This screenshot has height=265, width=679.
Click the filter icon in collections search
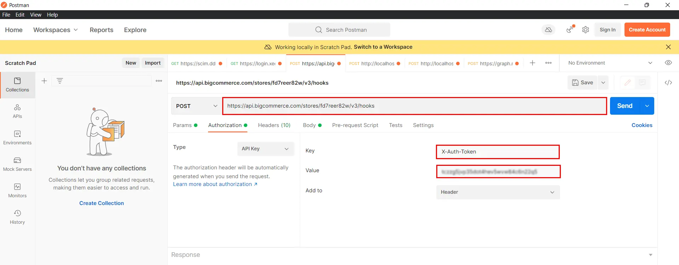click(60, 81)
